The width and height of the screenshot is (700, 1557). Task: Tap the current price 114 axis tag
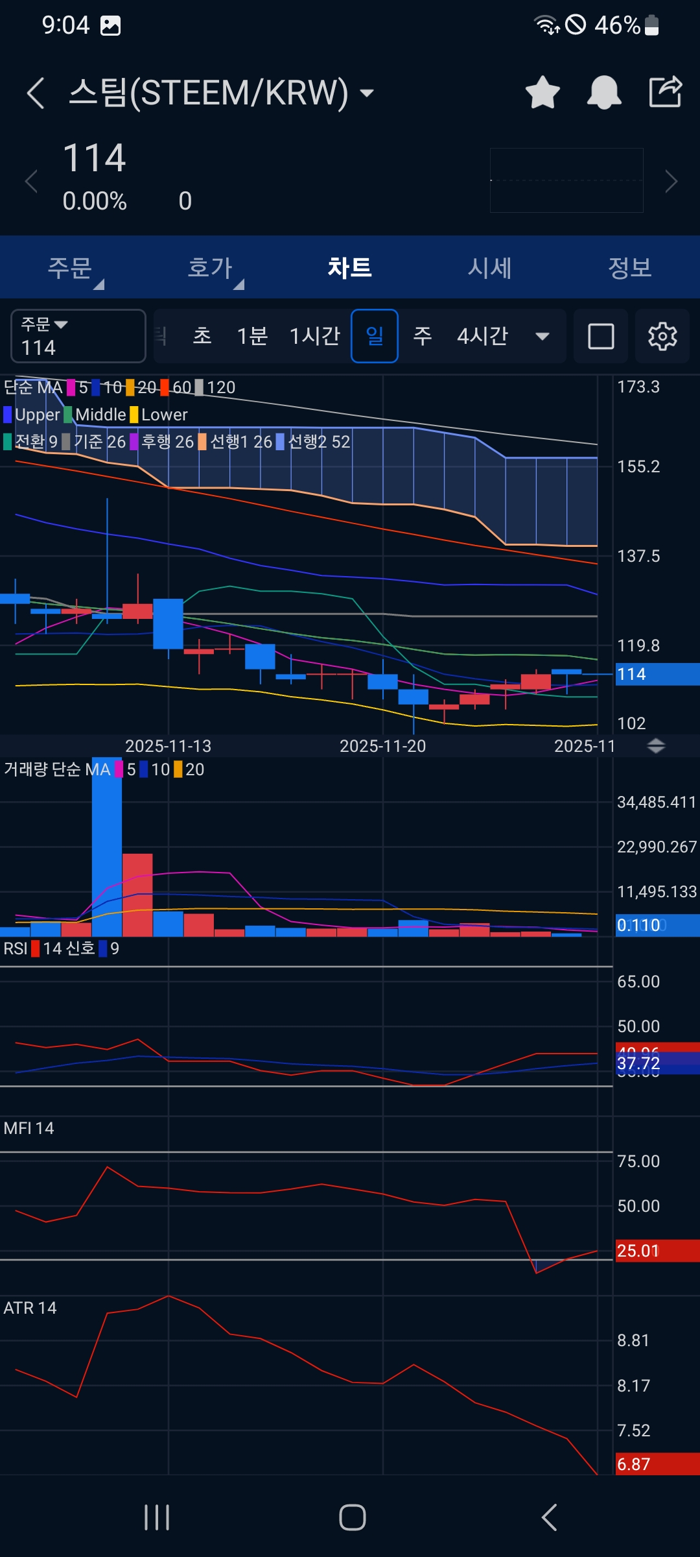click(x=657, y=674)
